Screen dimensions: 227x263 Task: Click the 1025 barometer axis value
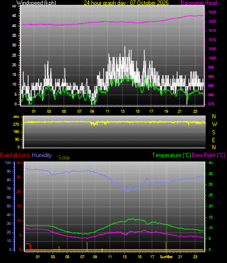(212, 12)
